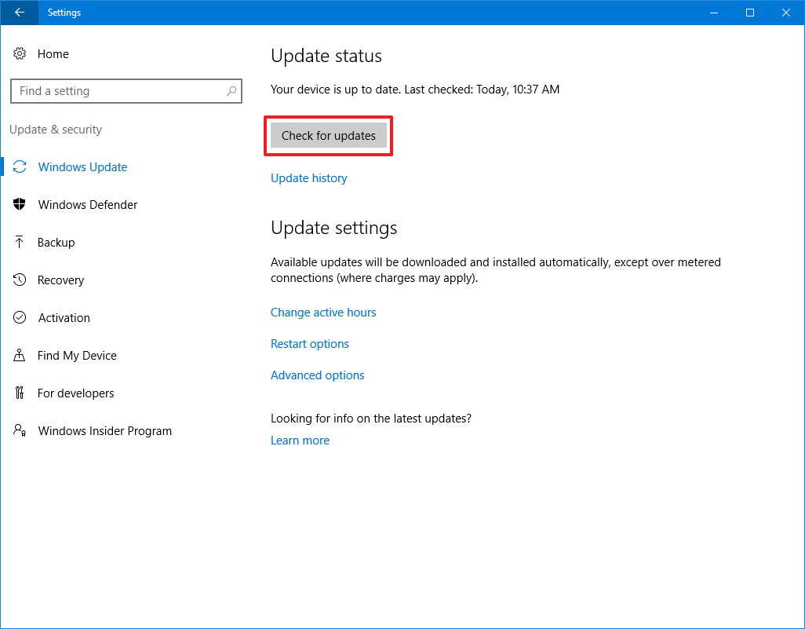Minimize the Settings window

pyautogui.click(x=714, y=13)
